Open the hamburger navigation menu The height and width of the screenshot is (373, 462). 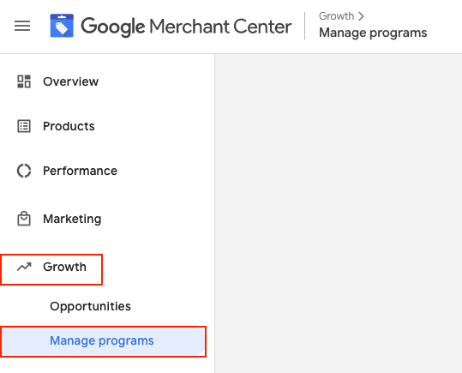(x=22, y=26)
